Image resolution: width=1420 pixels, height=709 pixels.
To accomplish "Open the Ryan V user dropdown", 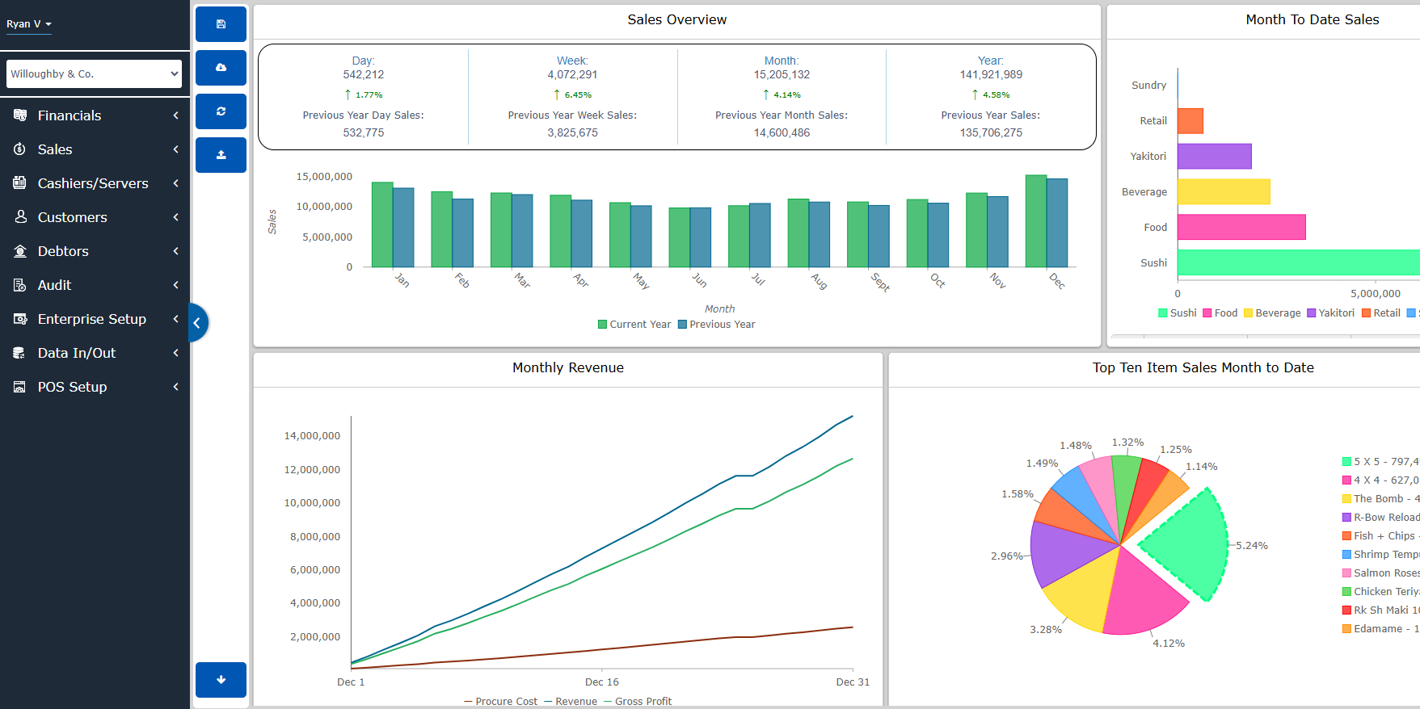I will [29, 24].
